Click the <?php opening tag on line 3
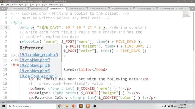 click(16, 23)
